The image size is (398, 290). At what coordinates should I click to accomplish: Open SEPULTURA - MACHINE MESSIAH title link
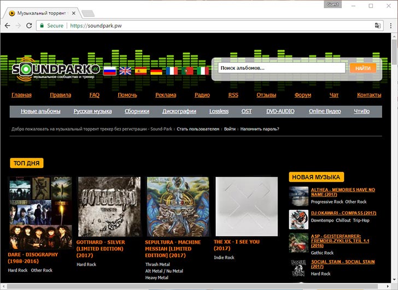pos(173,248)
